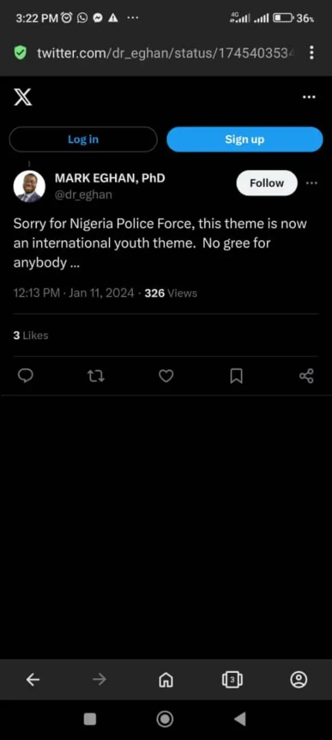Screen dimensions: 332x740
Task: Click the X logo icon
Action: pos(23,97)
